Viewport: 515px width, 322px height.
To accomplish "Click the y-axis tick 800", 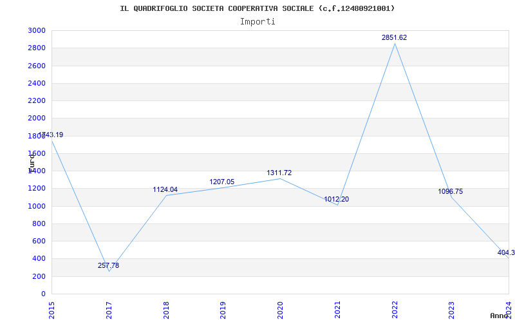I will click(39, 223).
